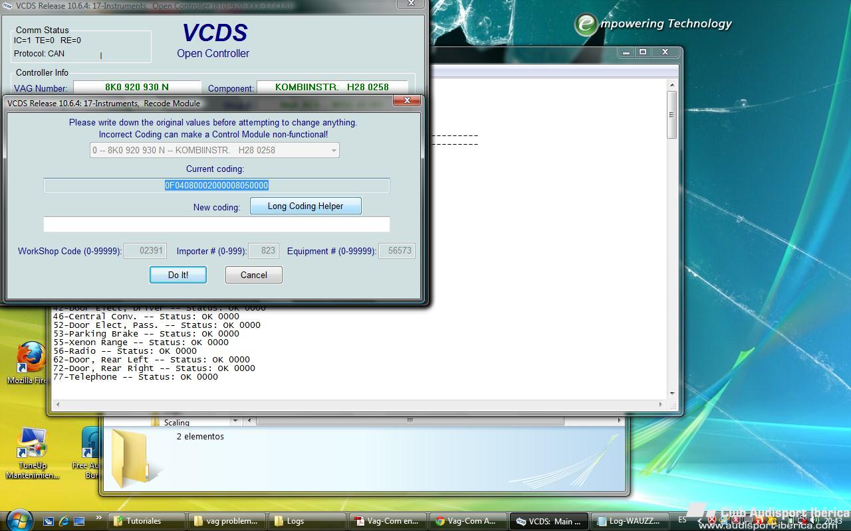Open TuneUp Mantenimiento desktop shortcut
Viewport: 851px width, 531px height.
[x=33, y=453]
